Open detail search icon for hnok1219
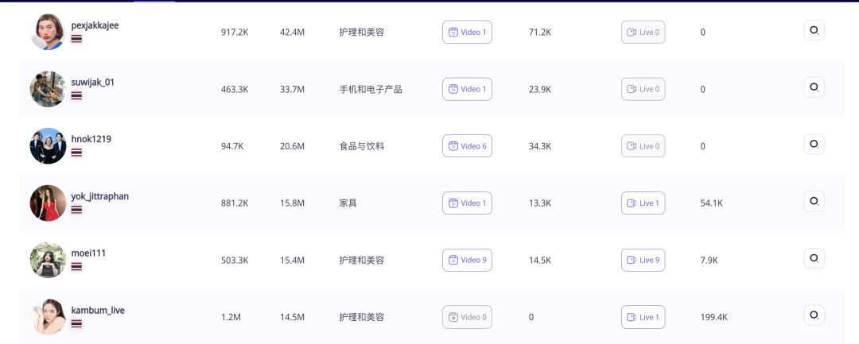Viewport: 859px width, 344px height. point(814,144)
